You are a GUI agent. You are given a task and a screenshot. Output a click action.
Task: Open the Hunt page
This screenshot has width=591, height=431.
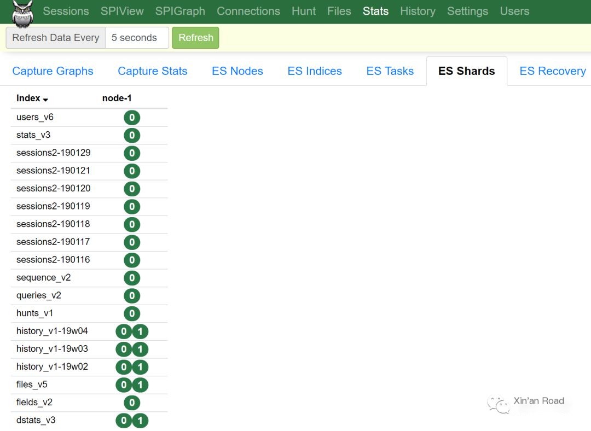(x=304, y=11)
